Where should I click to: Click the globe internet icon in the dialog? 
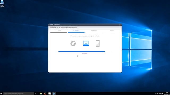tap(73, 44)
